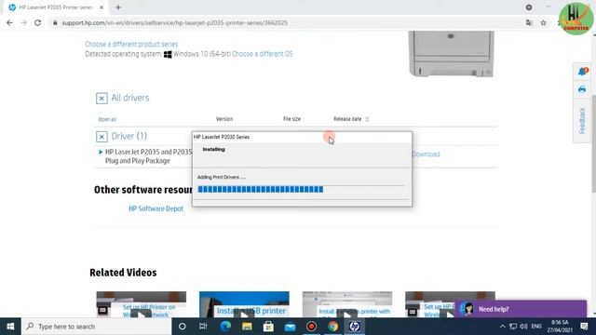Click the notification bell sidebar icon
The width and height of the screenshot is (596, 335).
point(582,71)
